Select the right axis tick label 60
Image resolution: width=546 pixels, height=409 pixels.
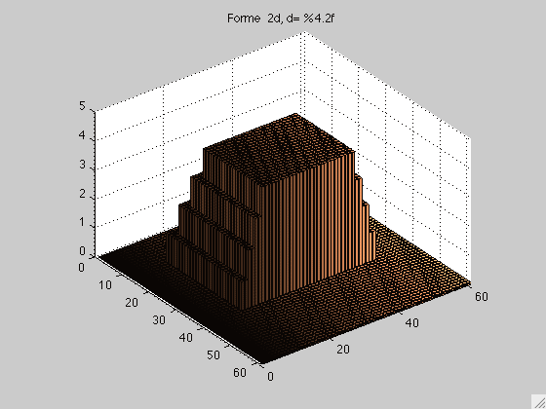coord(481,296)
